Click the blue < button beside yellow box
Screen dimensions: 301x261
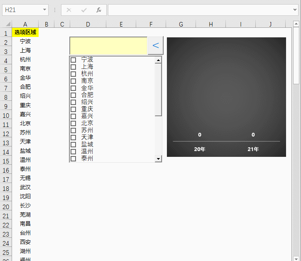coord(156,46)
